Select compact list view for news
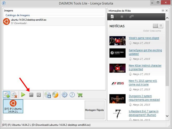172x129 pixels. [x=161, y=26]
